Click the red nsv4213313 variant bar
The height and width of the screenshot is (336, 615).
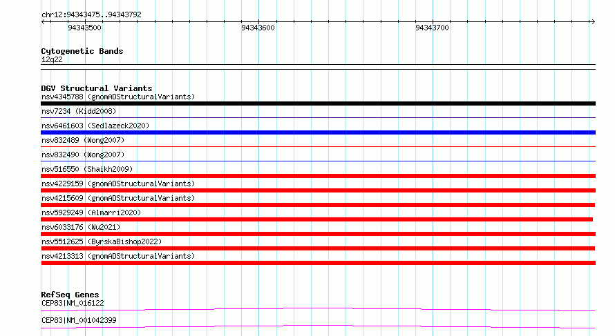pos(318,263)
